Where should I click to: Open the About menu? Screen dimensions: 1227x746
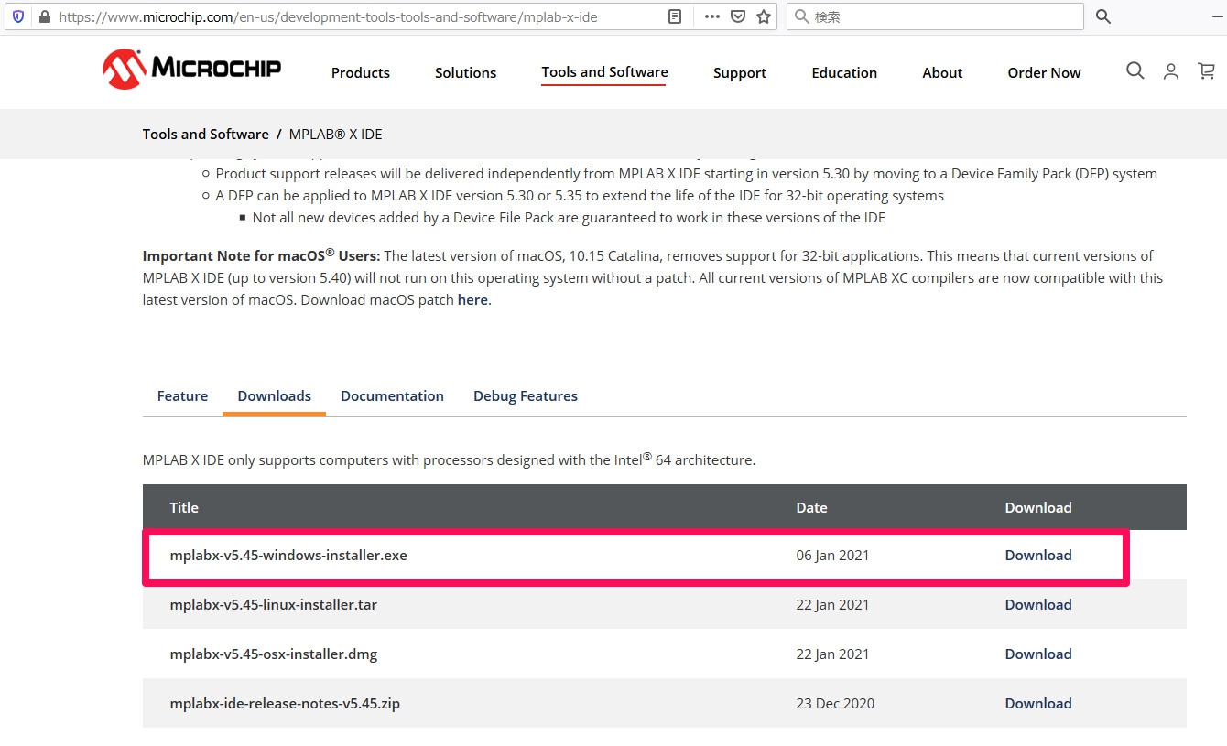pyautogui.click(x=942, y=72)
